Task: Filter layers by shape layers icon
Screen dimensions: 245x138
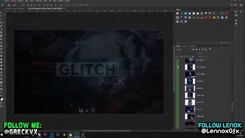Action: click(x=203, y=49)
